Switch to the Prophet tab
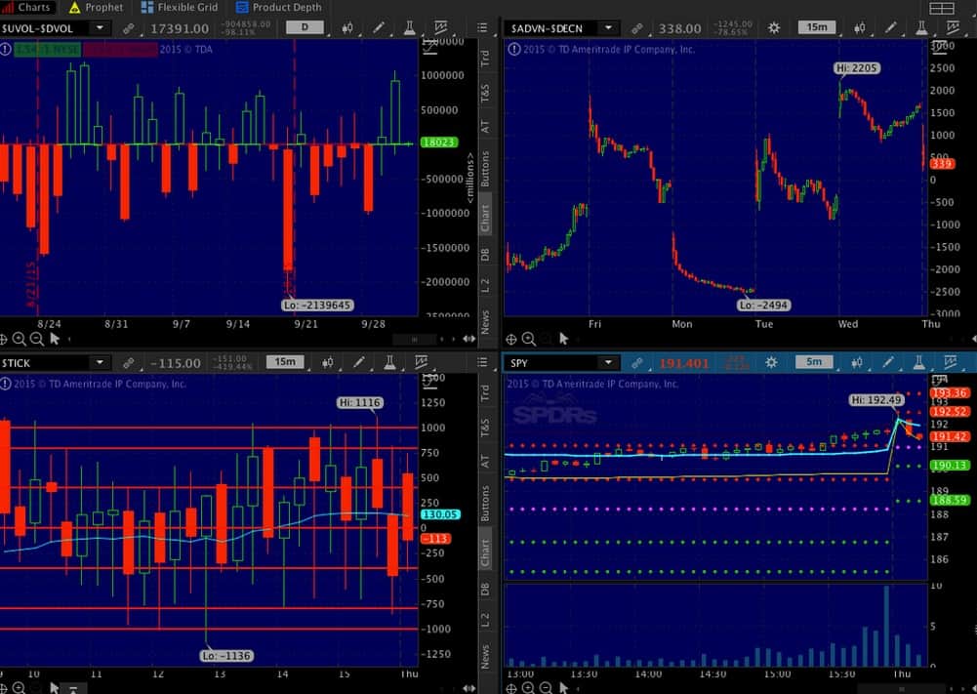 pos(96,8)
